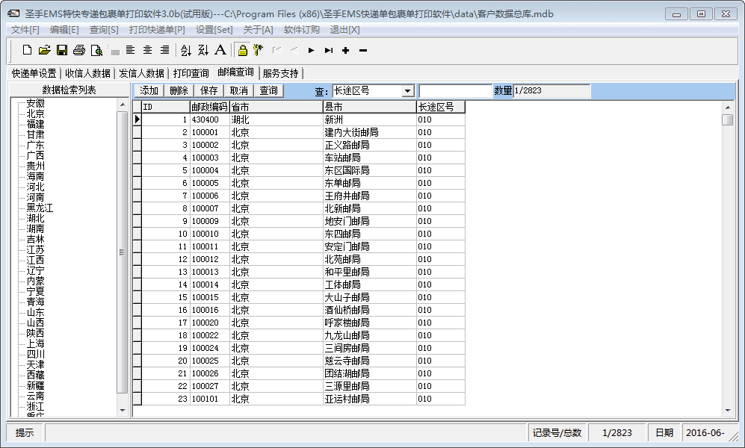Viewport: 745px width, 448px height.
Task: Select 浙江 in the province tree
Action: pyautogui.click(x=36, y=406)
